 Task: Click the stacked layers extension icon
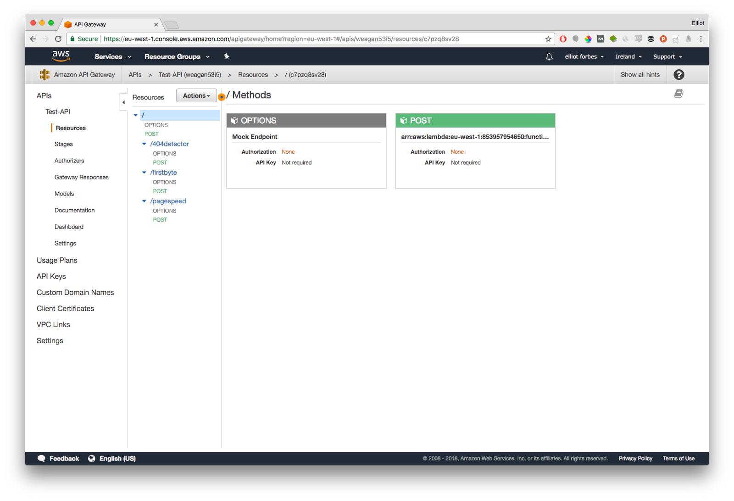651,39
